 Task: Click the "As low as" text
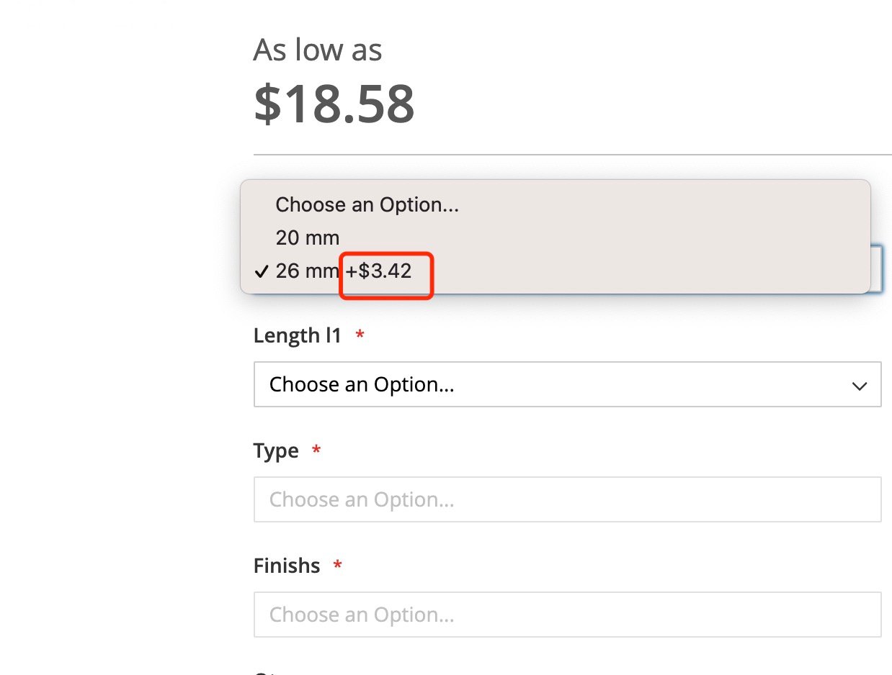tap(318, 50)
